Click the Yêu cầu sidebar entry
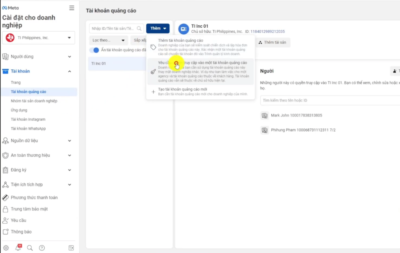 pos(18,220)
